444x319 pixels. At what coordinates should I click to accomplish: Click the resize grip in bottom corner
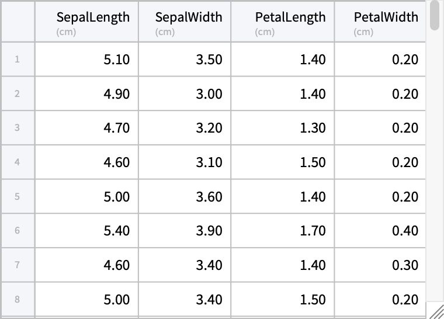tap(436, 311)
